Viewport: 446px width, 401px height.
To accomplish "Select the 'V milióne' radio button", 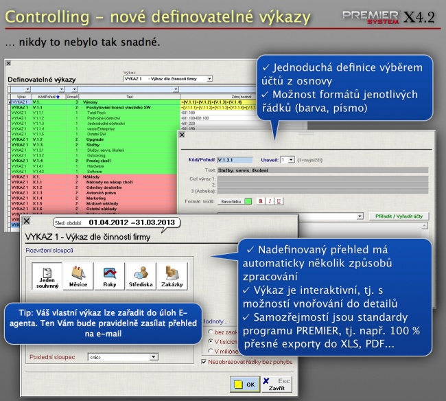I will (x=211, y=351).
